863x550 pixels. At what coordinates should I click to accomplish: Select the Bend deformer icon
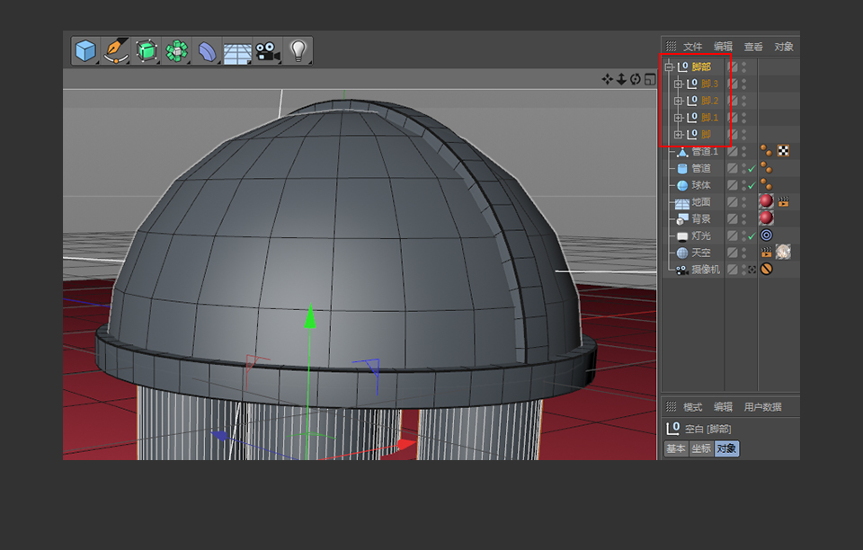208,51
